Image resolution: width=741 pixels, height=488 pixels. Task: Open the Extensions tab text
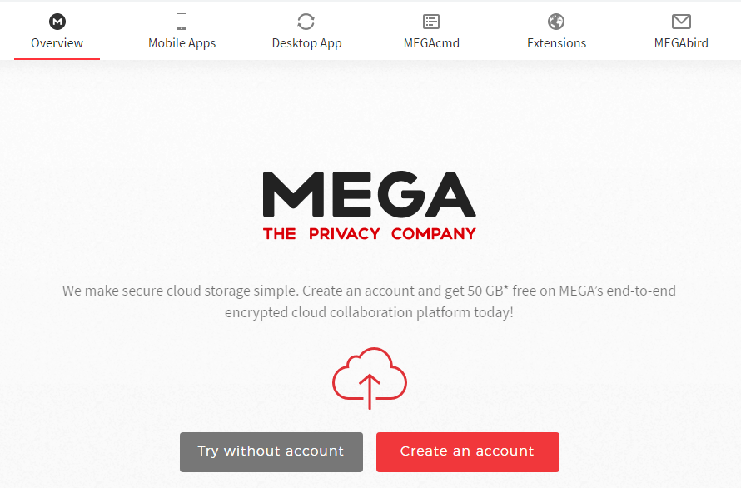(x=557, y=43)
